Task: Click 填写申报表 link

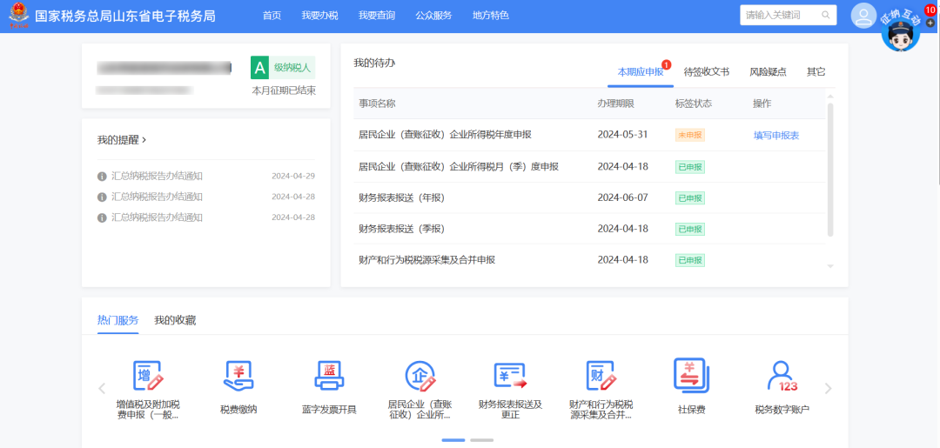Action: 776,136
